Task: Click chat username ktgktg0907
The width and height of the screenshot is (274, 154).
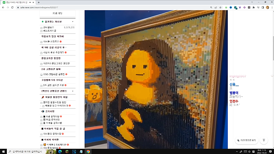Action: (238, 76)
